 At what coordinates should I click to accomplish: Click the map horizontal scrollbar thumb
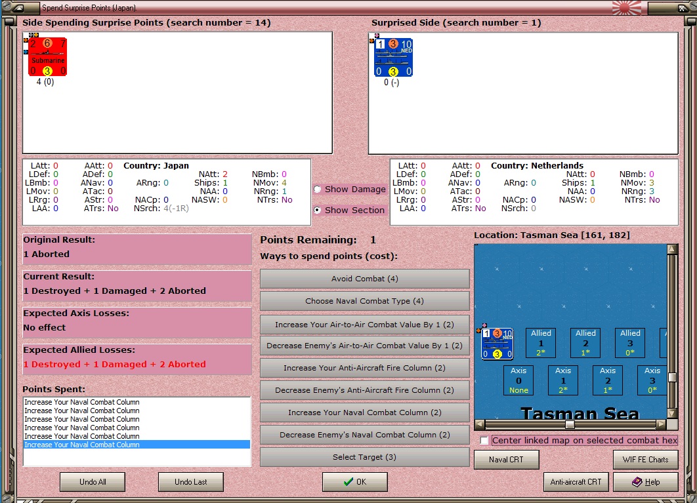(x=570, y=424)
